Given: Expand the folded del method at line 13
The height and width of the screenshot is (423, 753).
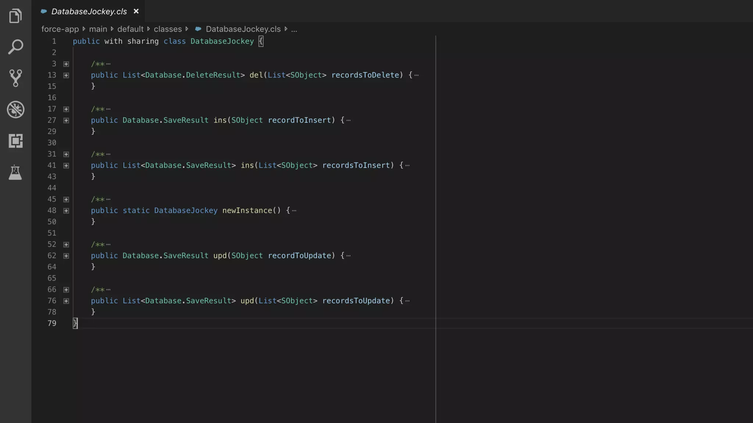Looking at the screenshot, I should [66, 75].
